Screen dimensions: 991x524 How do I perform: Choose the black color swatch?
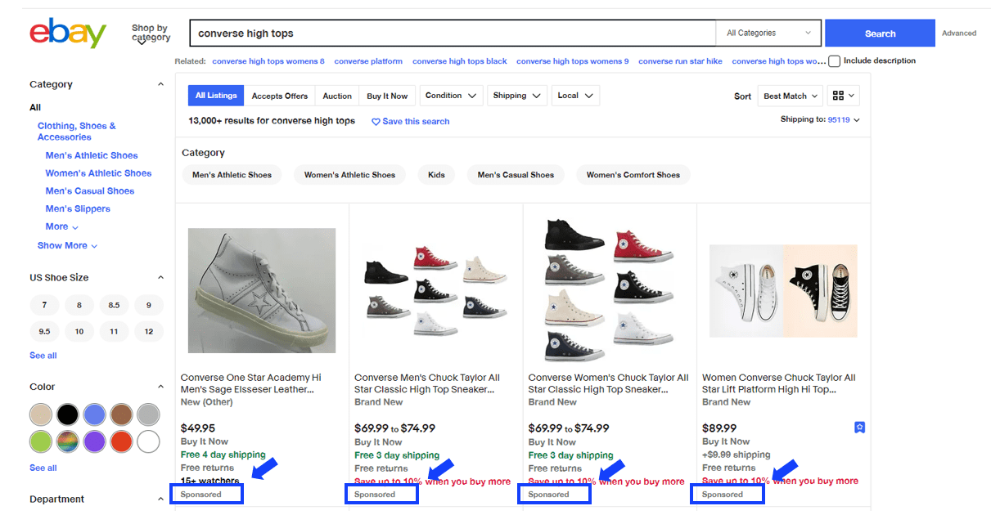(x=68, y=414)
